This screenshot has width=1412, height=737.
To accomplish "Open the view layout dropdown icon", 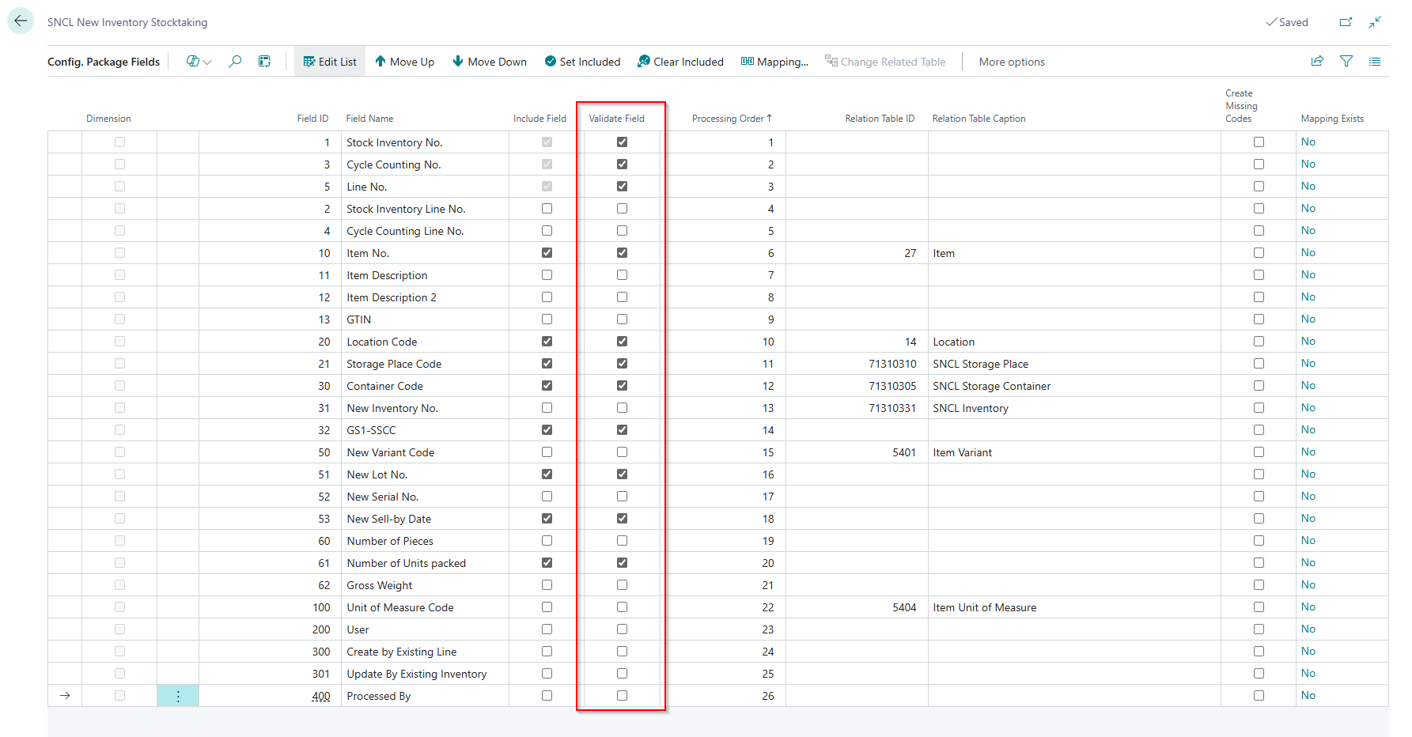I will (x=199, y=62).
